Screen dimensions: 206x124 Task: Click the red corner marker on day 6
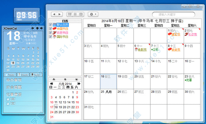[x=149, y=44]
